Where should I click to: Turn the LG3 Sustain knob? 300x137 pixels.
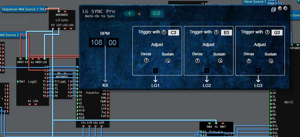(271, 61)
